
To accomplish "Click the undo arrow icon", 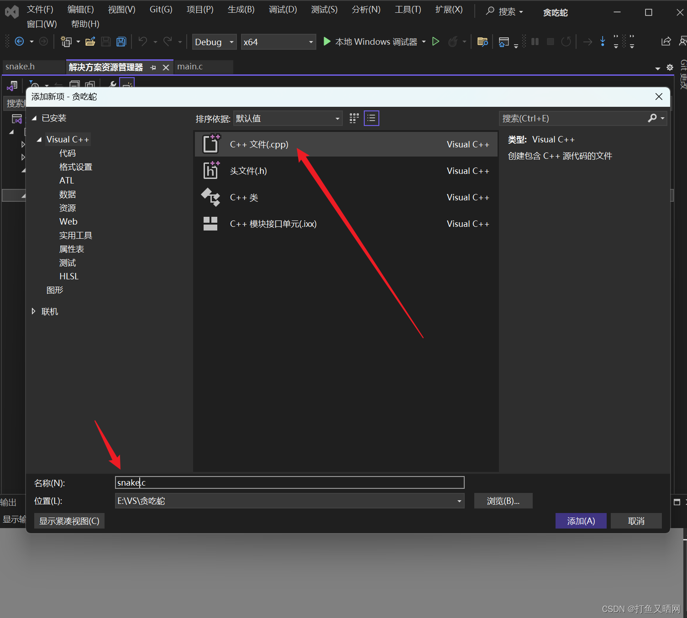I will pos(143,42).
